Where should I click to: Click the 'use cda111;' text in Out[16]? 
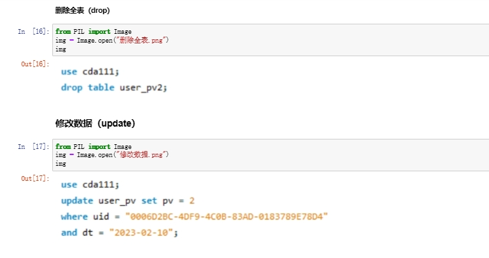pos(90,72)
